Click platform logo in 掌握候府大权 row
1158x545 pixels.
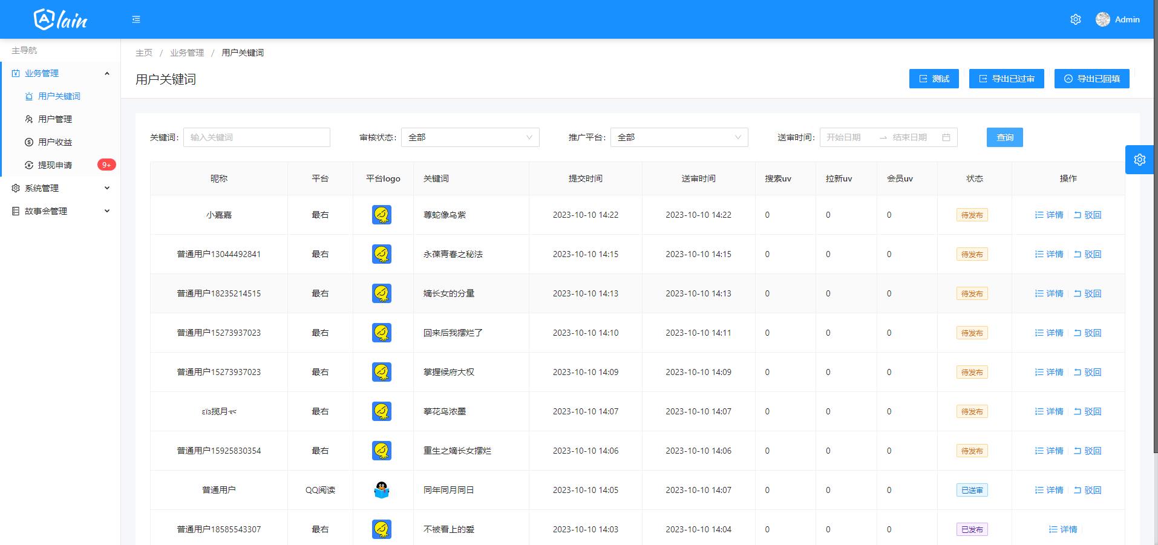[x=382, y=372]
